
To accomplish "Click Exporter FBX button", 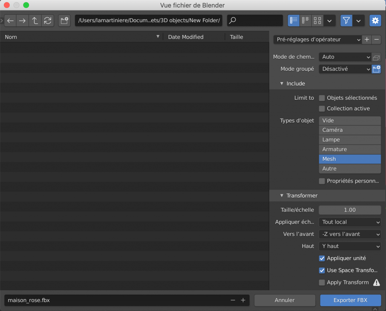I will pyautogui.click(x=350, y=300).
